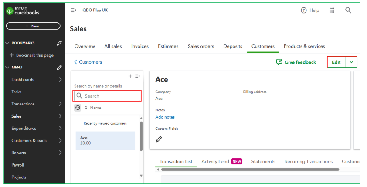Click the Add notes link

(x=165, y=117)
